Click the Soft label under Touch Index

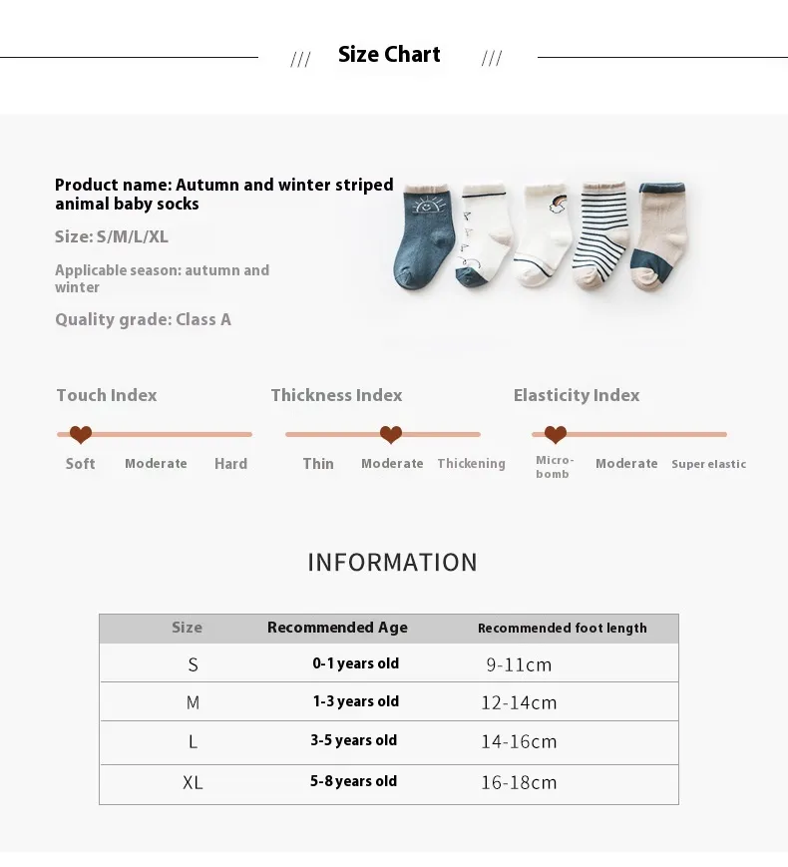tap(81, 464)
